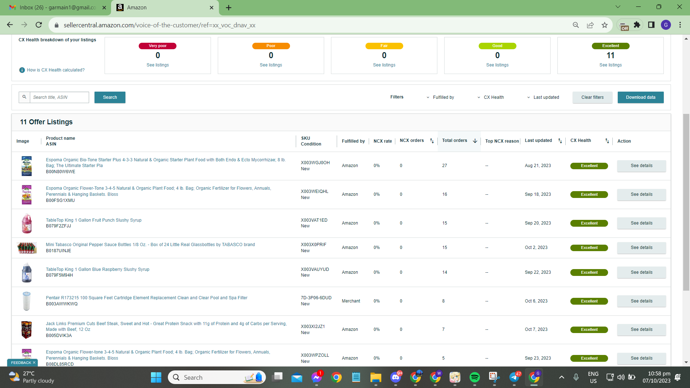Open Messenger taskbar icon

click(x=317, y=377)
